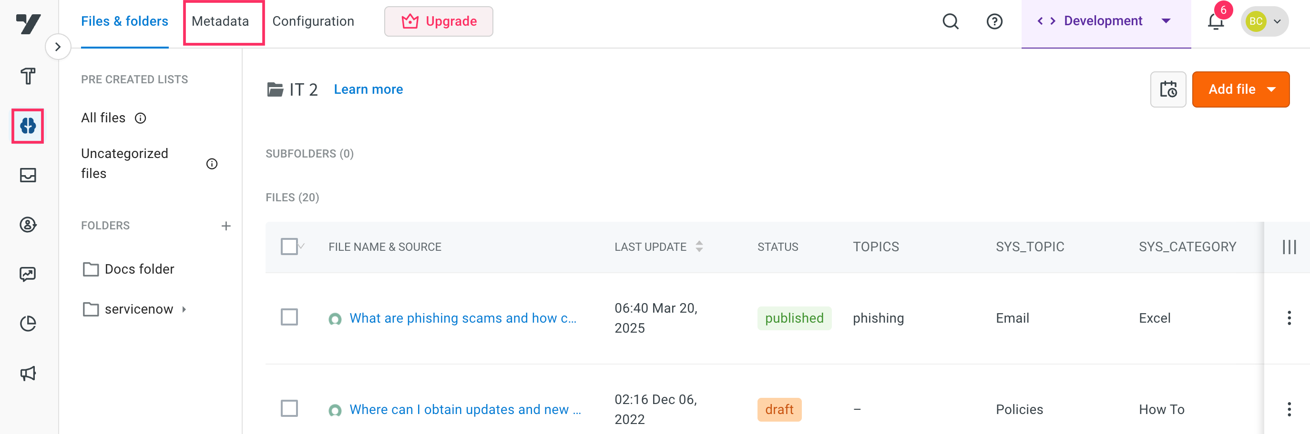Open the inbox icon in sidebar
The image size is (1310, 434).
click(28, 175)
